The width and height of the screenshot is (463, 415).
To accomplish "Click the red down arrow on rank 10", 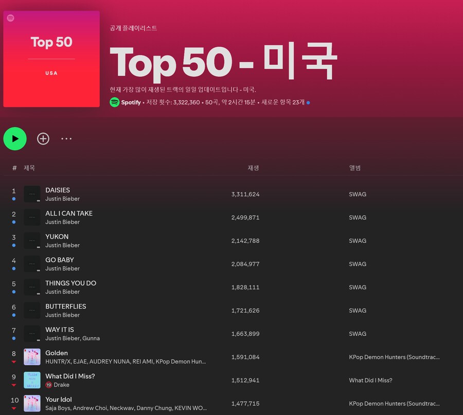I will (x=13, y=408).
